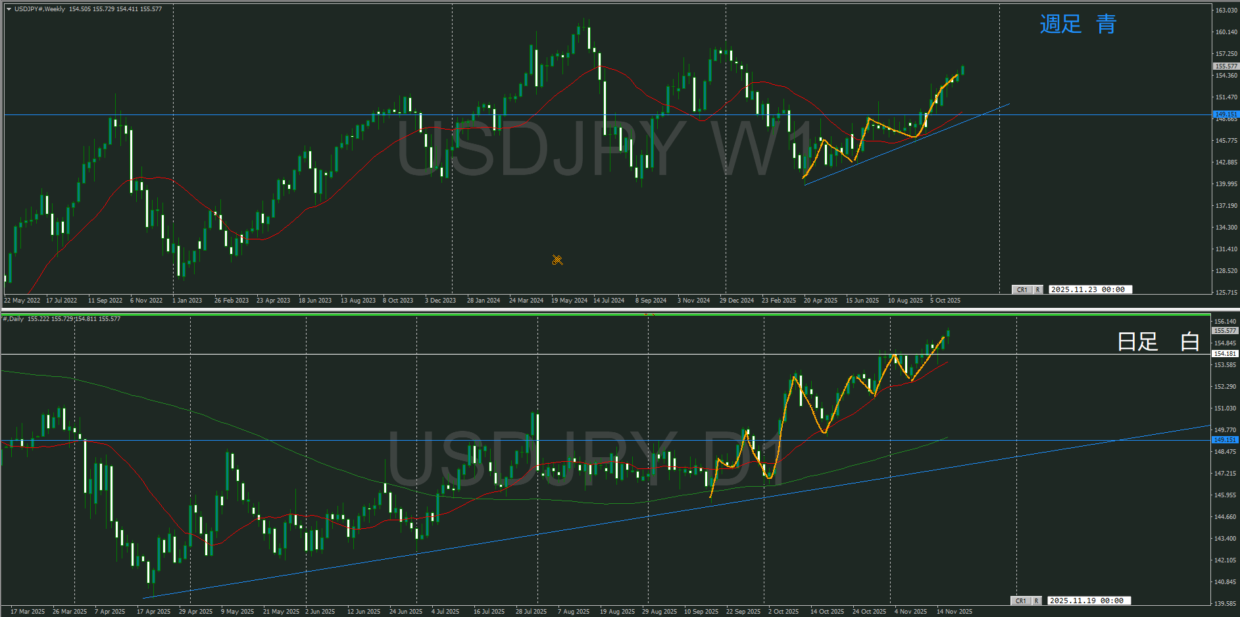Click the 29 Dec 2024 date on weekly time axis
This screenshot has height=617, width=1240.
pyautogui.click(x=736, y=301)
